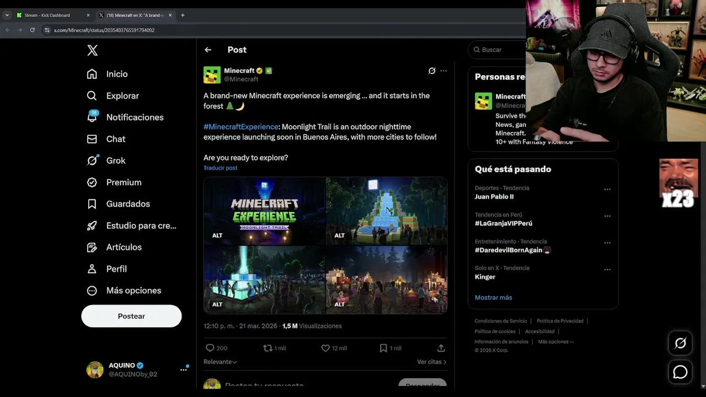Click the 1,5 M Visualizaciones count
The width and height of the screenshot is (706, 397).
click(312, 326)
